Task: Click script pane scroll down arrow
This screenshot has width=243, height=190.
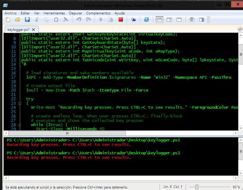Action: click(x=241, y=128)
